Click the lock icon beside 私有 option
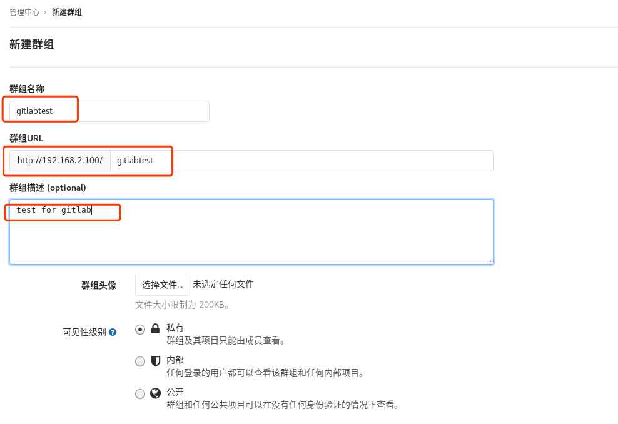Viewport: 618px width, 424px height. tap(154, 328)
